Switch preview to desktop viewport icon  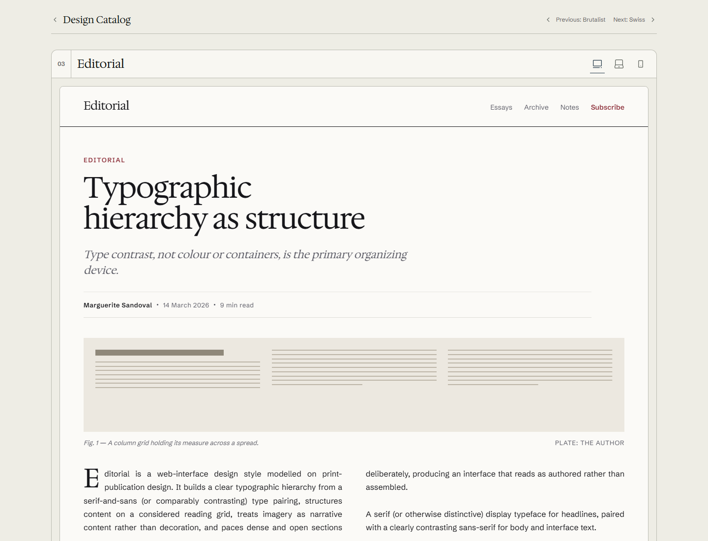[x=597, y=64]
